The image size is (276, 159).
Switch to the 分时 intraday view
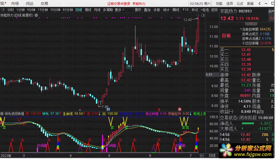10,10
